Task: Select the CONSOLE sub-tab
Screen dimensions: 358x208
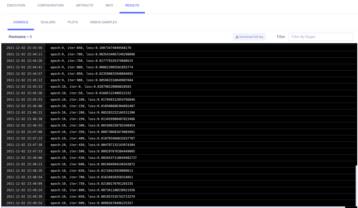Action: click(21, 22)
